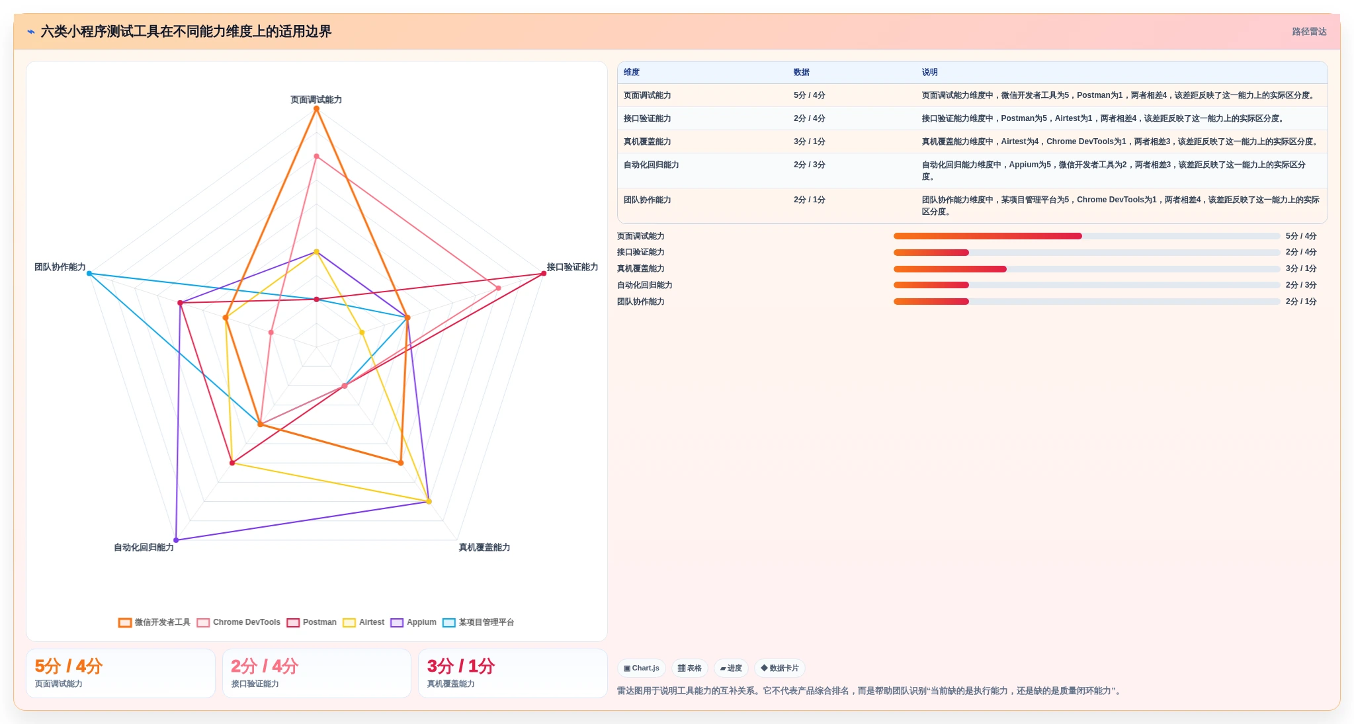Click the lightning icon beside the title

pos(30,31)
